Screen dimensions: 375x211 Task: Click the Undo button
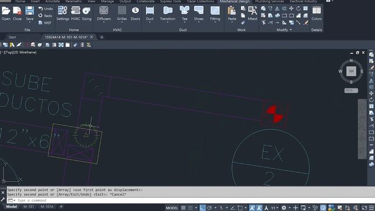46,9
